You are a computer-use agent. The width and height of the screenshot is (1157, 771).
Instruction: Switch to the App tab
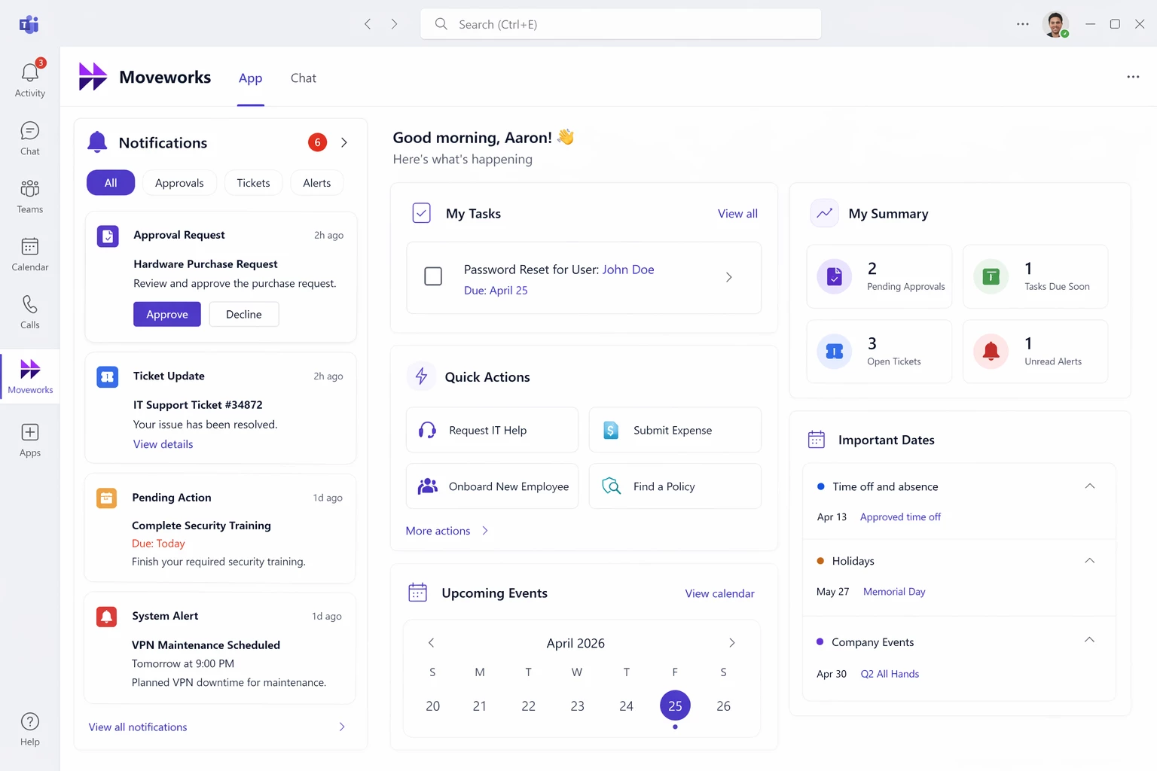[x=251, y=78]
